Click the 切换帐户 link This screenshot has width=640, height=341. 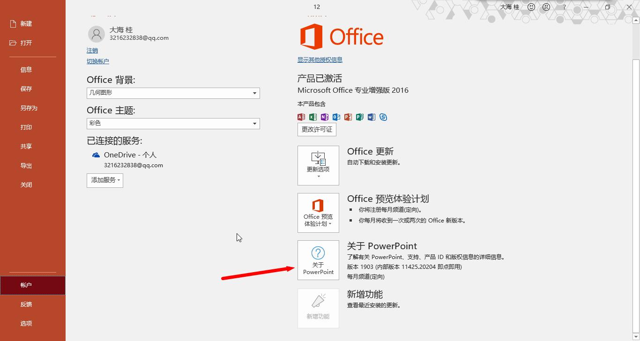pos(98,61)
